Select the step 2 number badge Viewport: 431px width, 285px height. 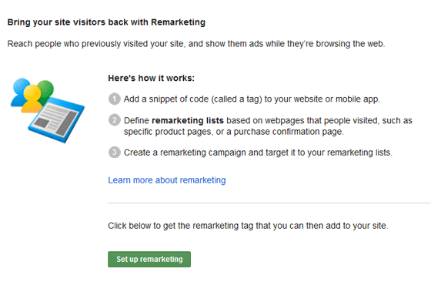115,120
